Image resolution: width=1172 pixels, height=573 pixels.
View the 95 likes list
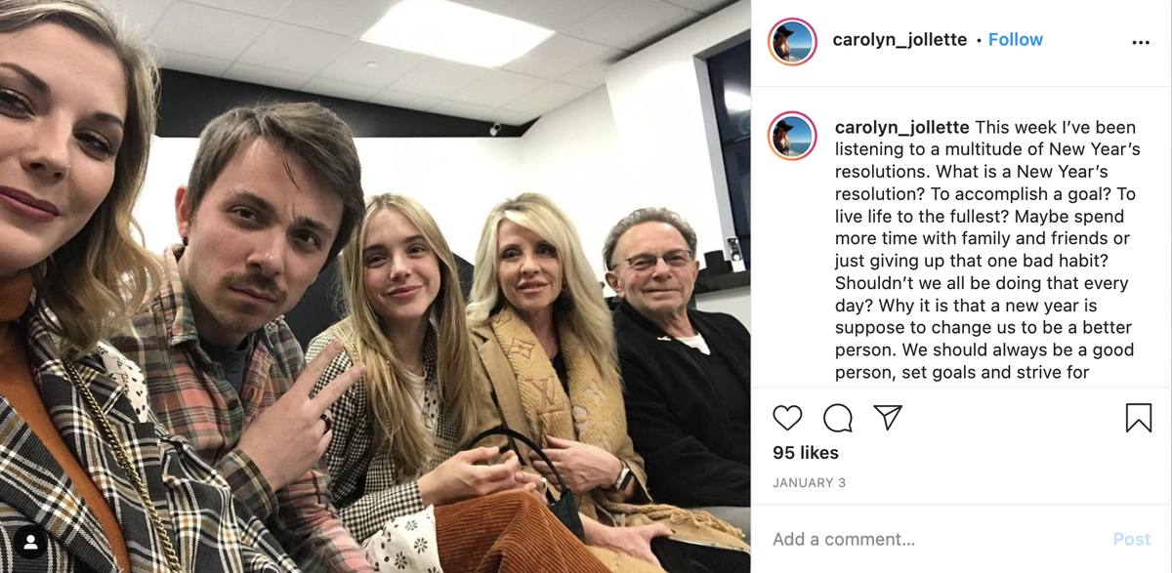click(x=806, y=453)
